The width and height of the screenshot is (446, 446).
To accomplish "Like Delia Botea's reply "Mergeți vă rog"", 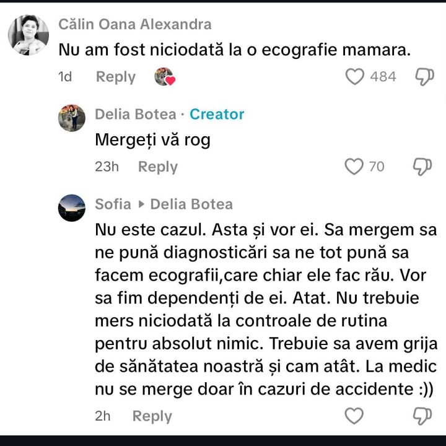I will (x=354, y=167).
